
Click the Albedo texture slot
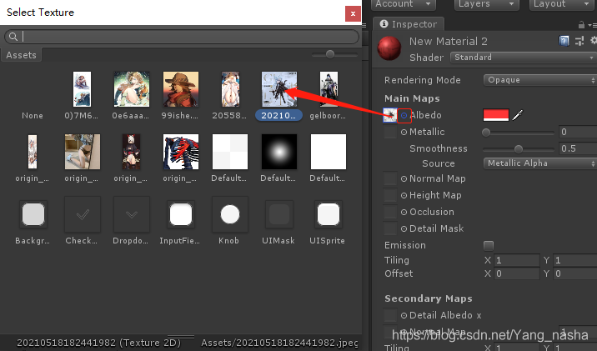point(390,115)
